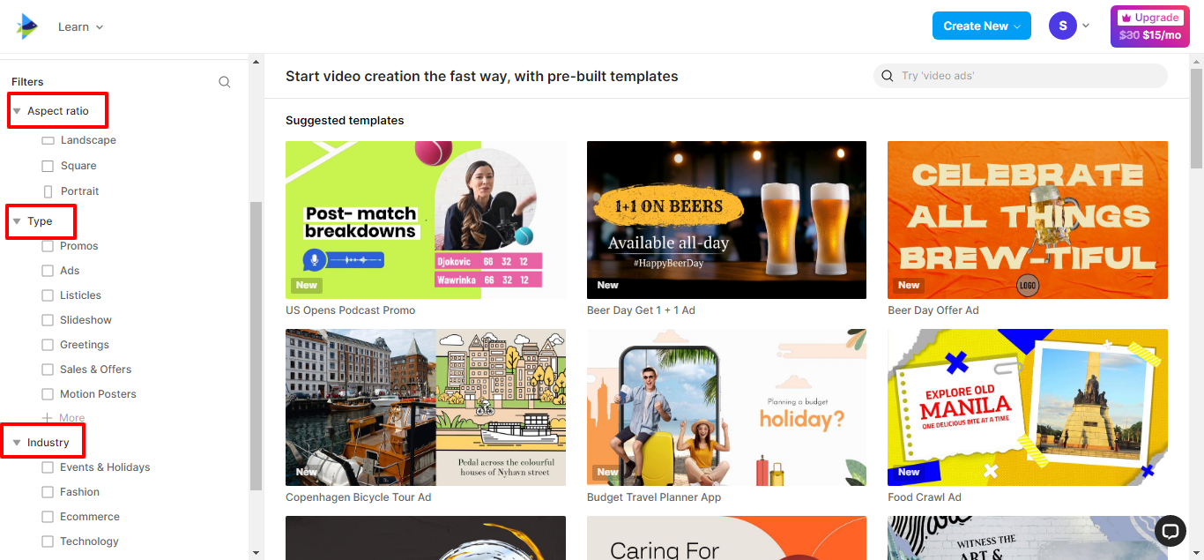This screenshot has width=1204, height=560.
Task: Toggle the Ecommerce filter checkbox
Action: tap(48, 517)
